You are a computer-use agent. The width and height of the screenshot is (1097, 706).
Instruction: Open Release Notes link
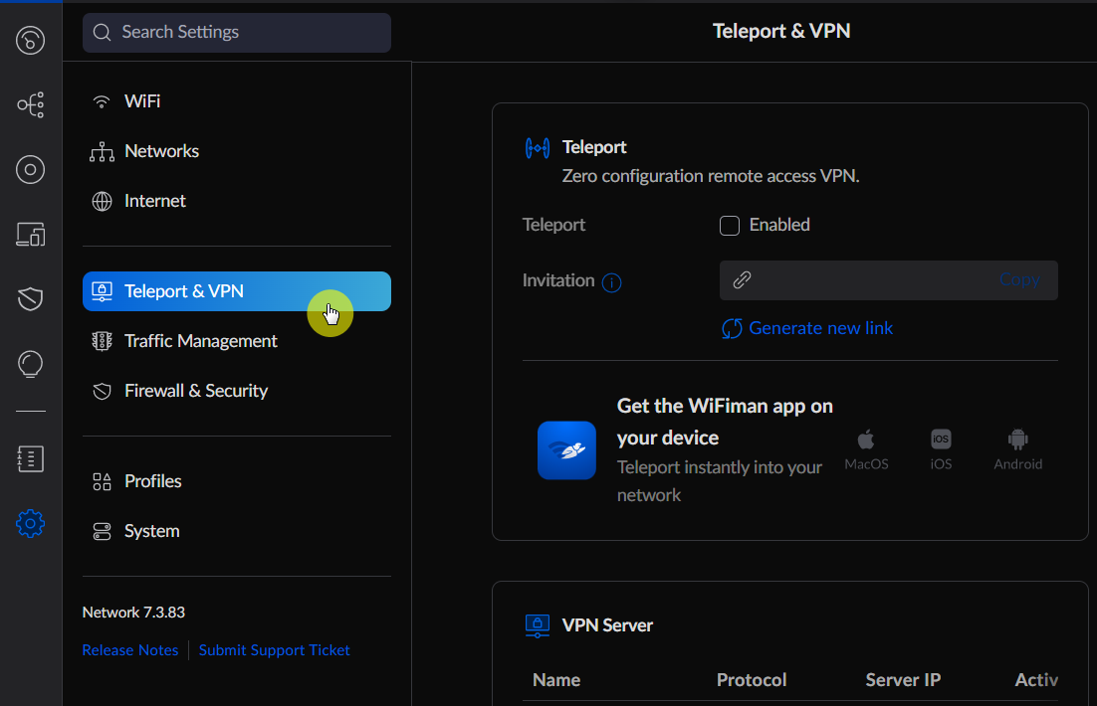pyautogui.click(x=130, y=650)
